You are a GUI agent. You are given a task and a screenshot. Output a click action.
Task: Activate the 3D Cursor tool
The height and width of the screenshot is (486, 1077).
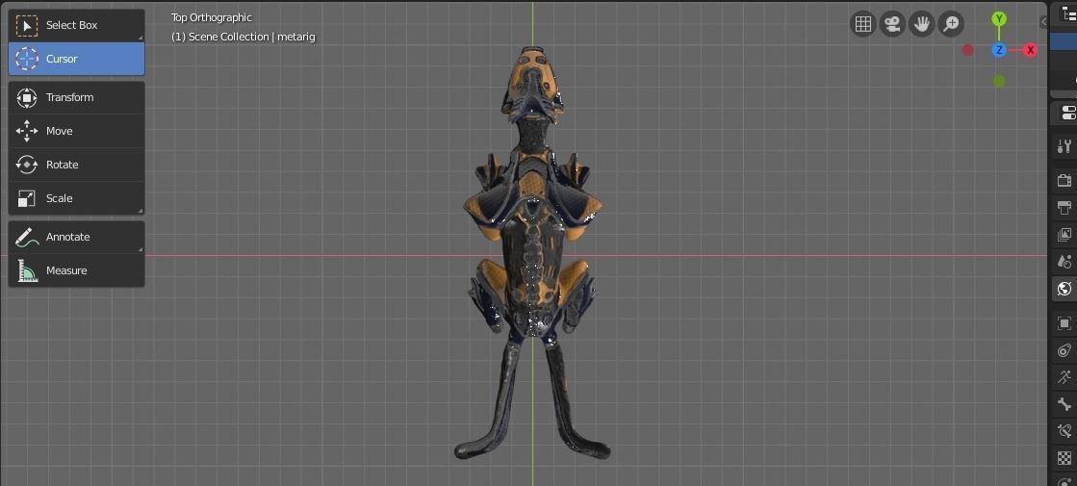point(76,59)
